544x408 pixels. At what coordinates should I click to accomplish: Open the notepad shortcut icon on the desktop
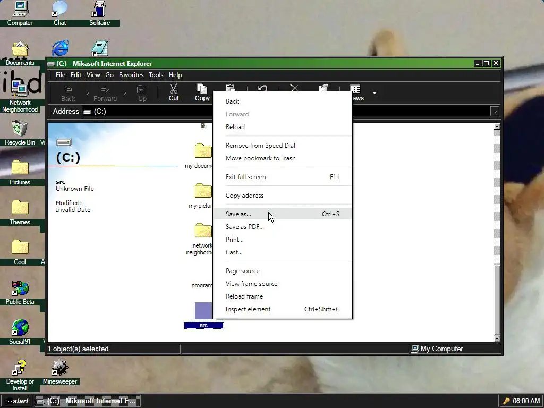click(x=100, y=48)
